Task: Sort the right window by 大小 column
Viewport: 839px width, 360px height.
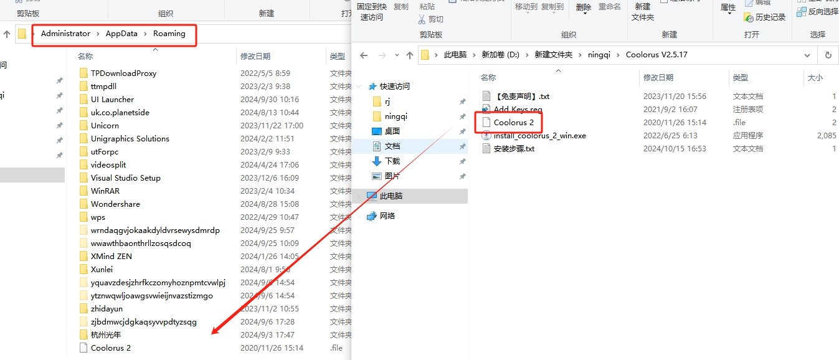Action: coord(815,78)
